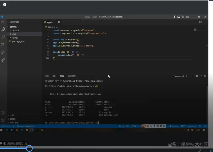
Task: Expand the timeline section below the outline
Action: (24, 119)
